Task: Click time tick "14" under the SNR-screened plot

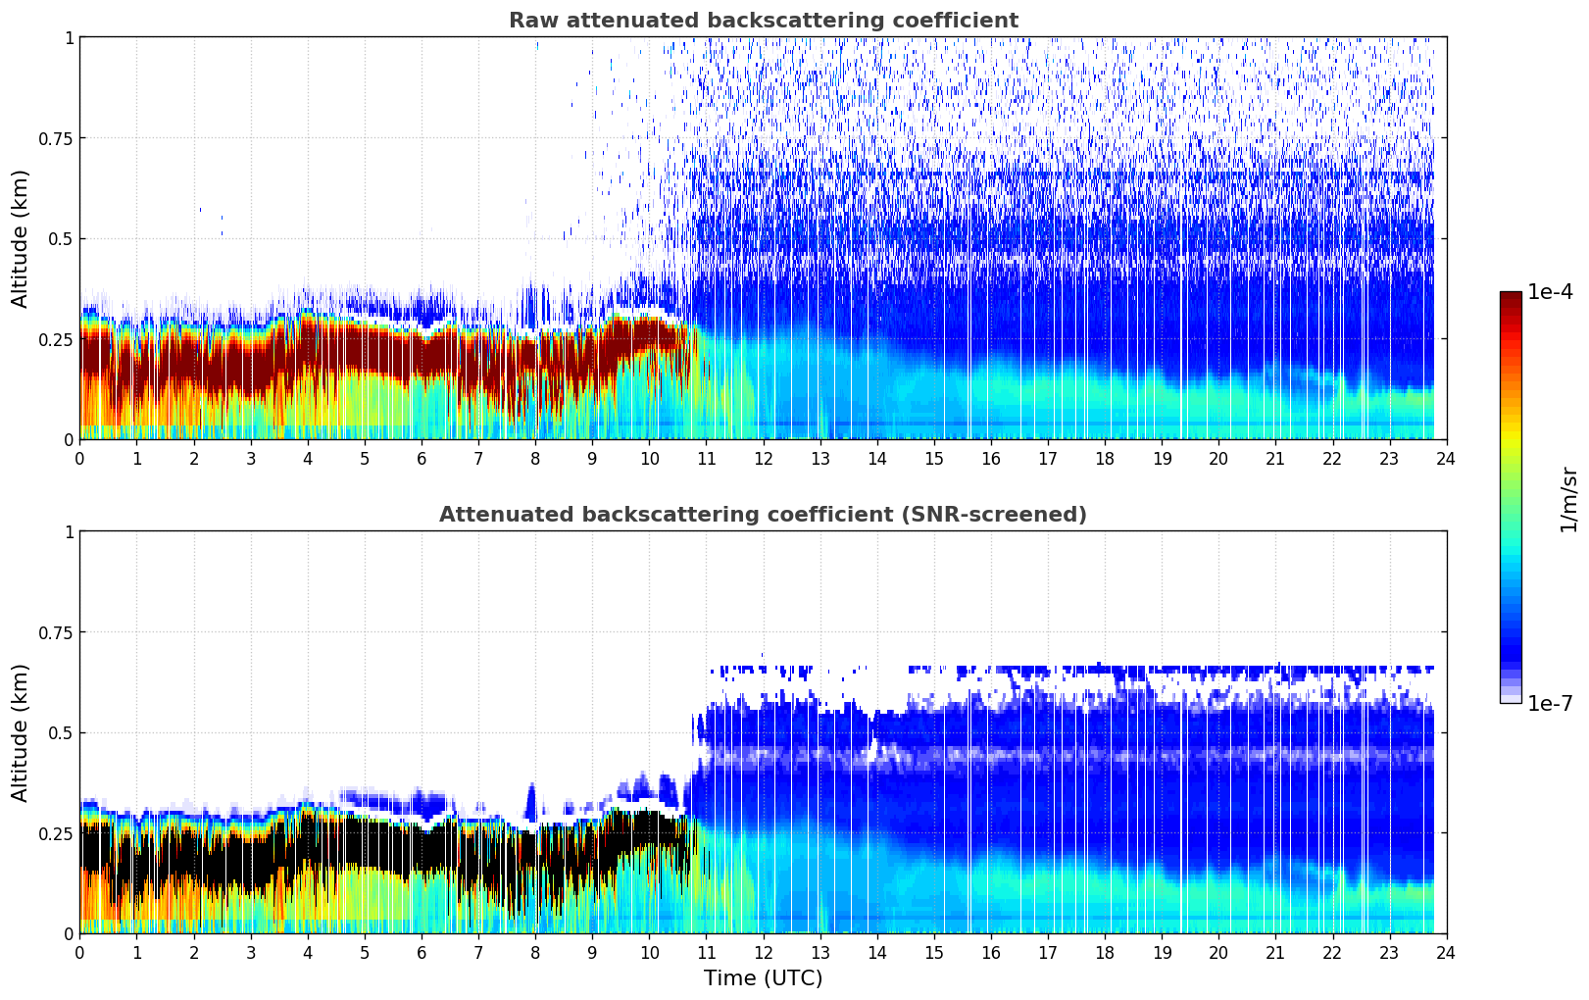Action: click(877, 952)
